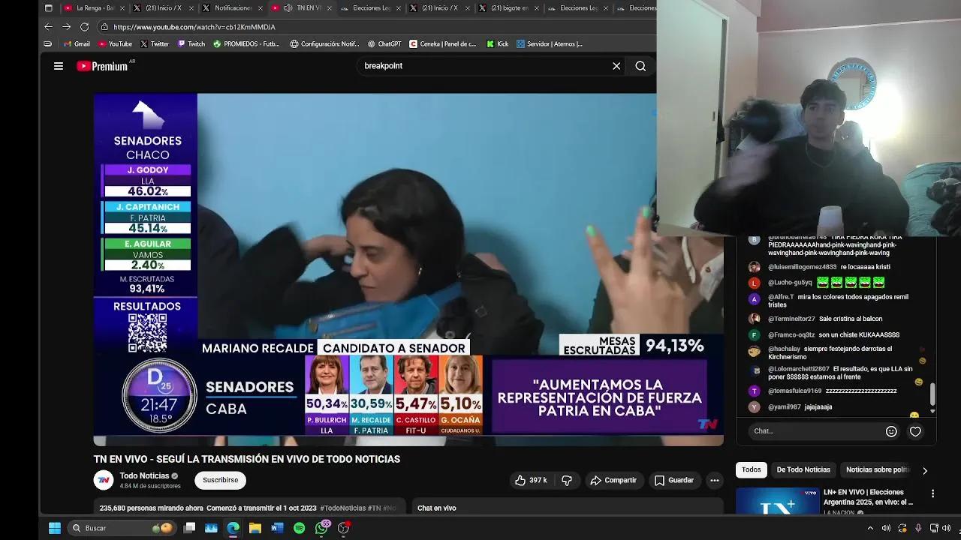This screenshot has height=540, width=961.
Task: Click the Todo Noticias channel avatar
Action: coord(103,480)
